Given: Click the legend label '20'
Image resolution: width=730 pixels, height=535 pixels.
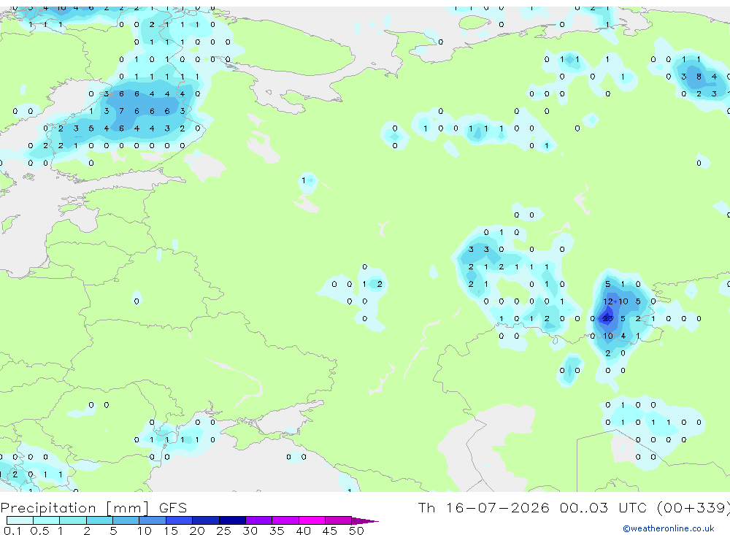Looking at the screenshot, I should pyautogui.click(x=197, y=531).
